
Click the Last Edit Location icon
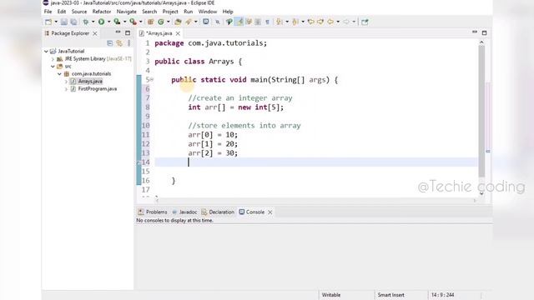pos(311,22)
